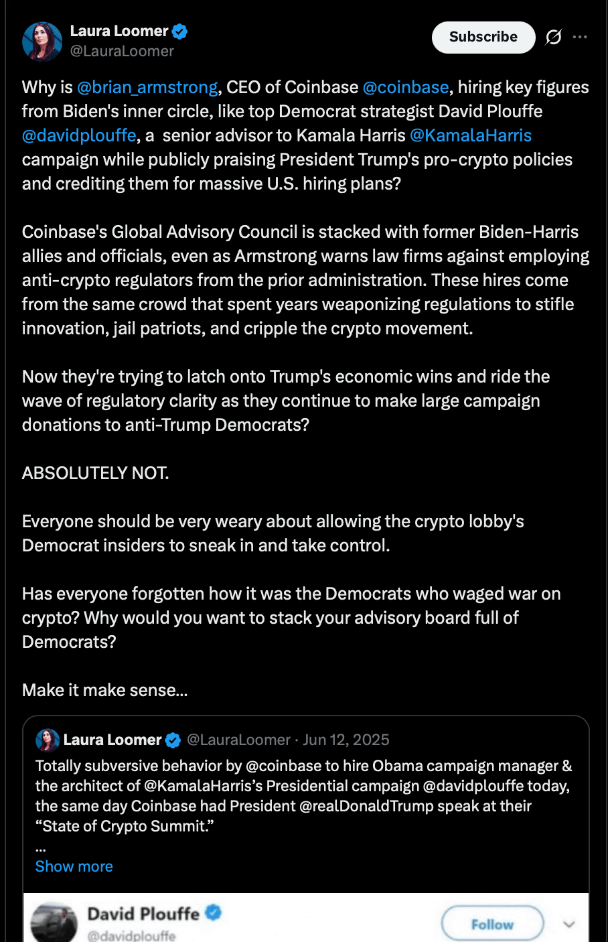608x942 pixels.
Task: Click the @LauraLoomer handle under the name
Action: click(x=122, y=52)
